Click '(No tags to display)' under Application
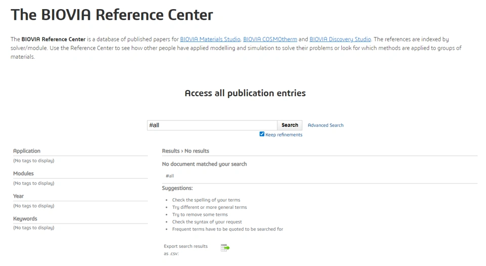The image size is (486, 266). (x=33, y=161)
